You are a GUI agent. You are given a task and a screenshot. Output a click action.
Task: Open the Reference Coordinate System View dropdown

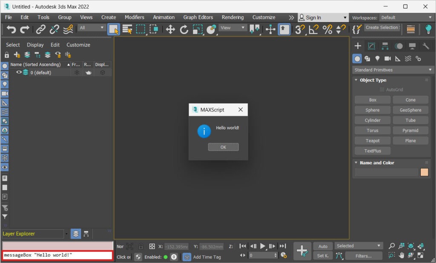[232, 28]
